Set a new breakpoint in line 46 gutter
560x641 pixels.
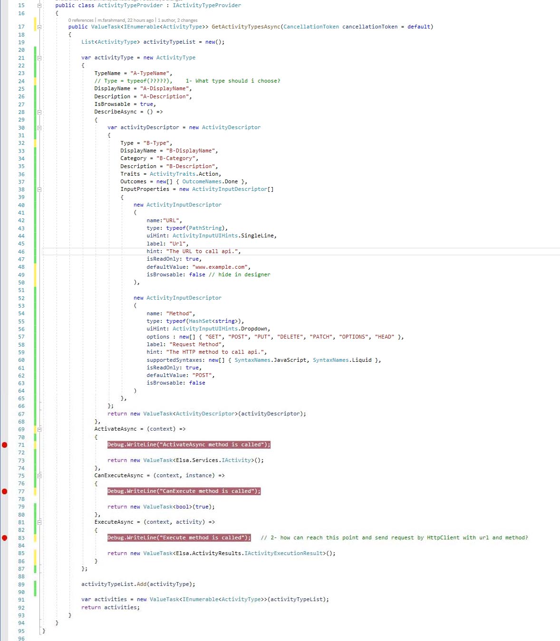4,251
